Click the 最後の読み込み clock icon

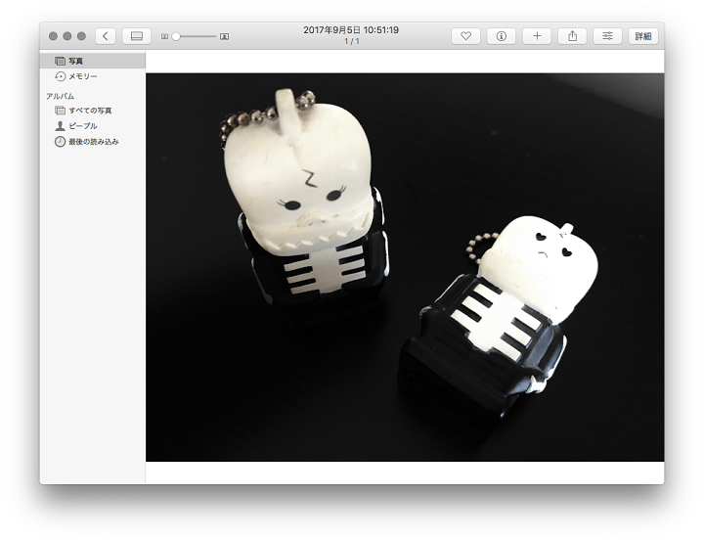(x=60, y=142)
